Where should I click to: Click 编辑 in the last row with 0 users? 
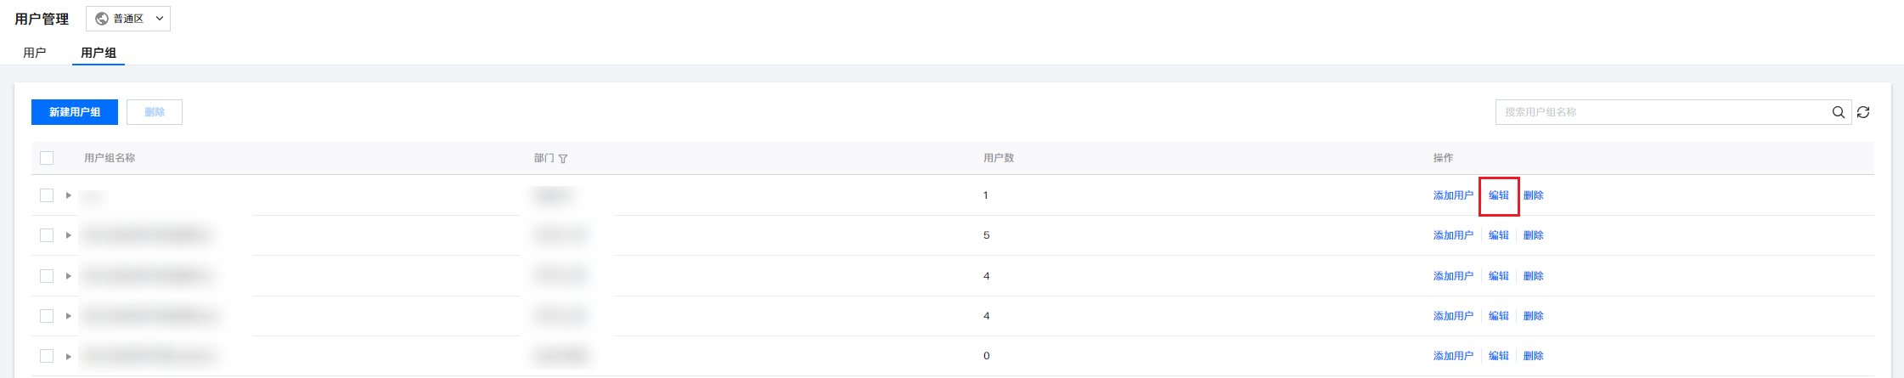coord(1499,356)
